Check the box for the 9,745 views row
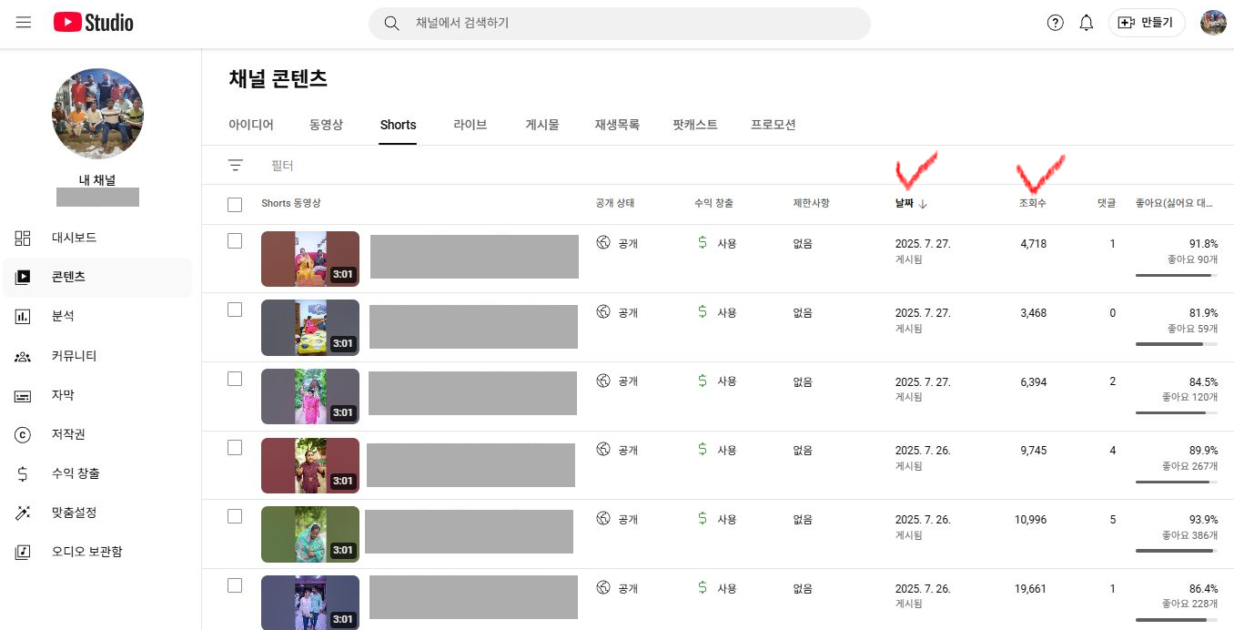 (235, 447)
